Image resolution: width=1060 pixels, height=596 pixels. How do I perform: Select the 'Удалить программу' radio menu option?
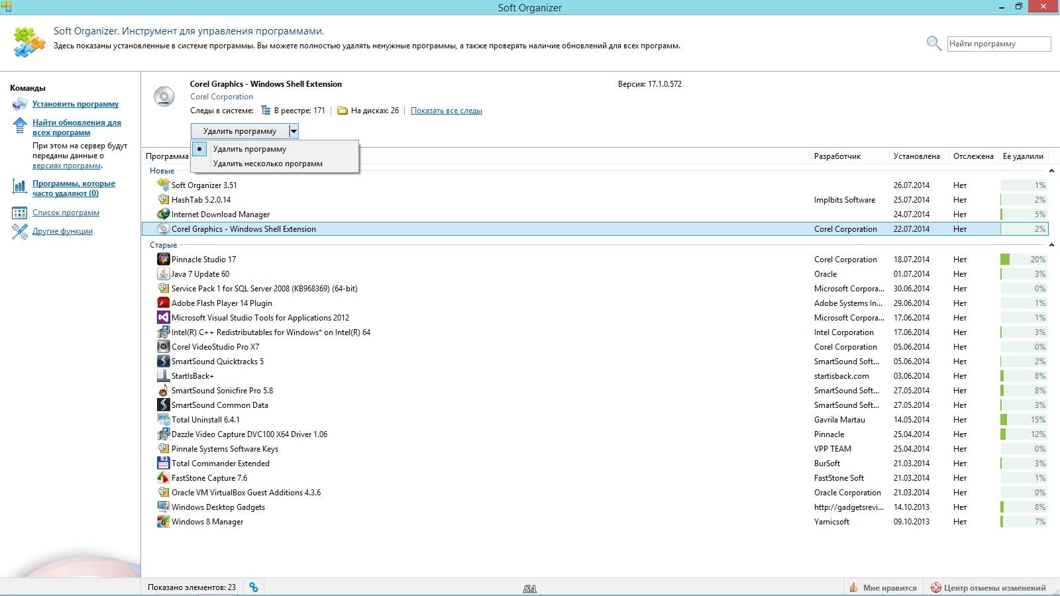tap(275, 149)
